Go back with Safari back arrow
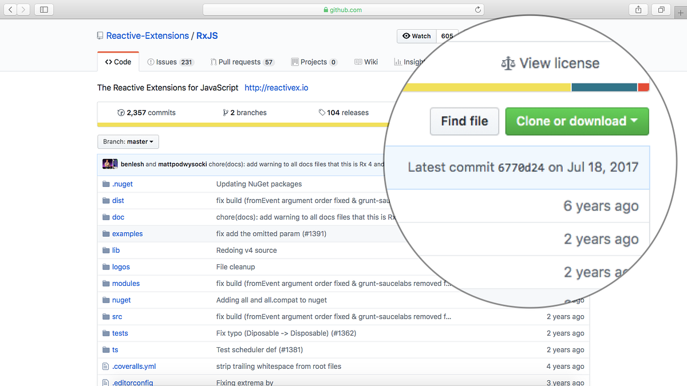The image size is (687, 386). coord(11,10)
